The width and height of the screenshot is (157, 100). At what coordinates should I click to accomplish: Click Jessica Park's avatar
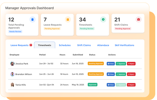click(x=12, y=64)
